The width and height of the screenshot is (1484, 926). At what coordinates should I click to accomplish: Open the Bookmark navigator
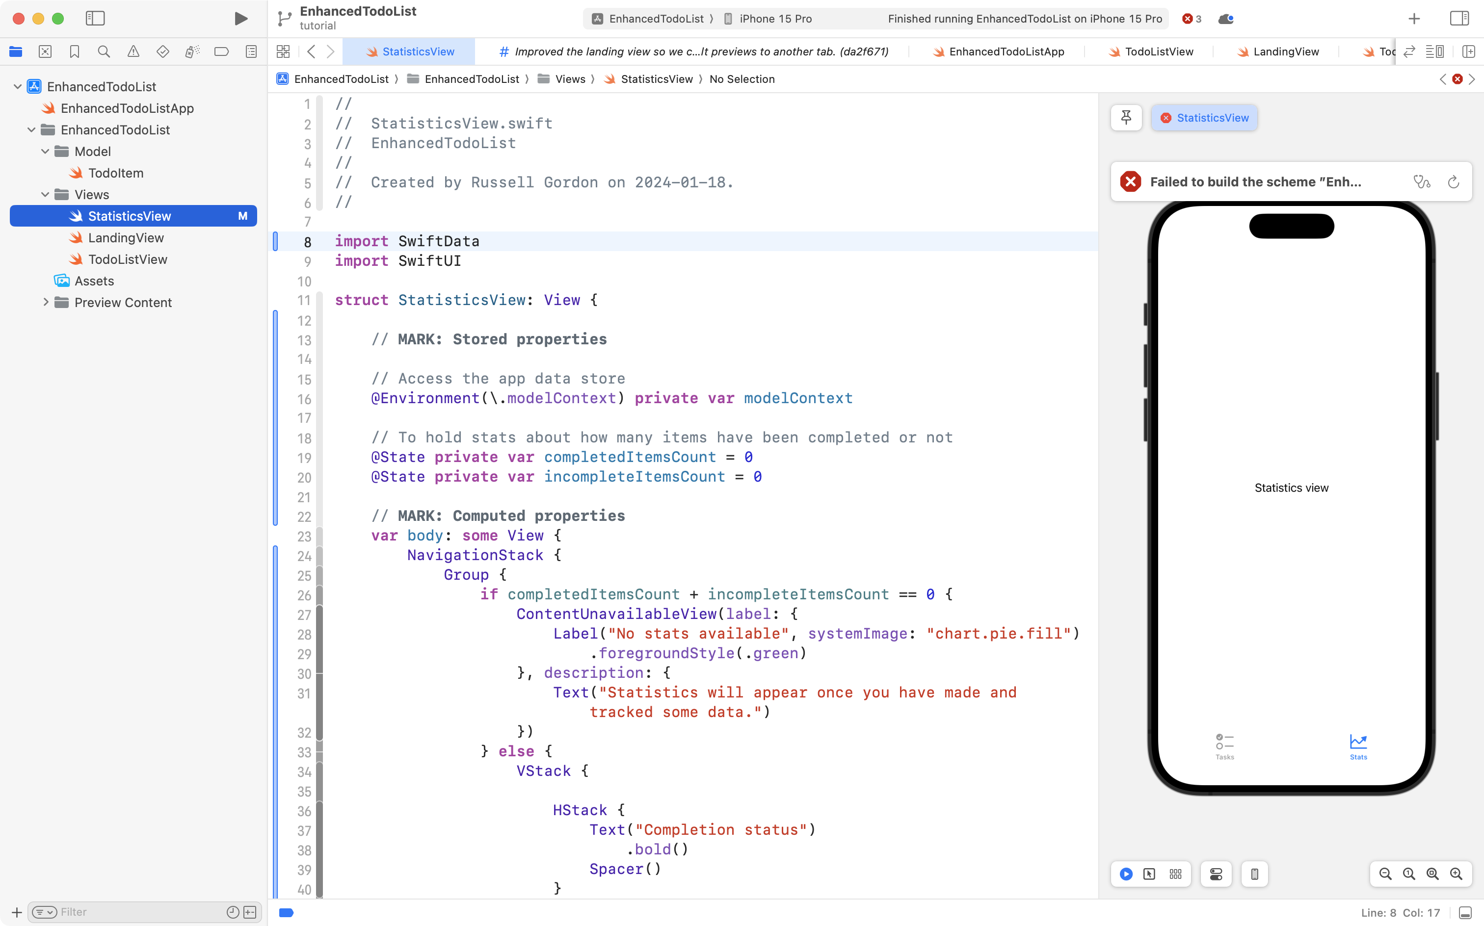pos(74,51)
